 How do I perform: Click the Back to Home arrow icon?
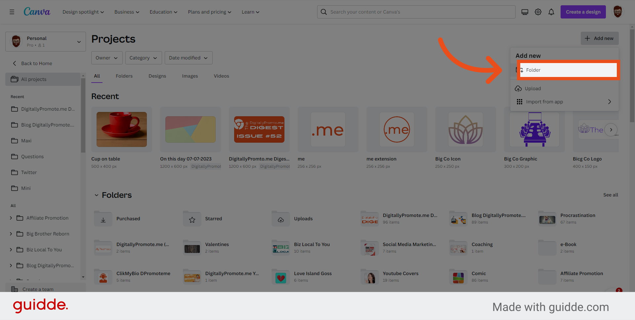[x=14, y=63]
